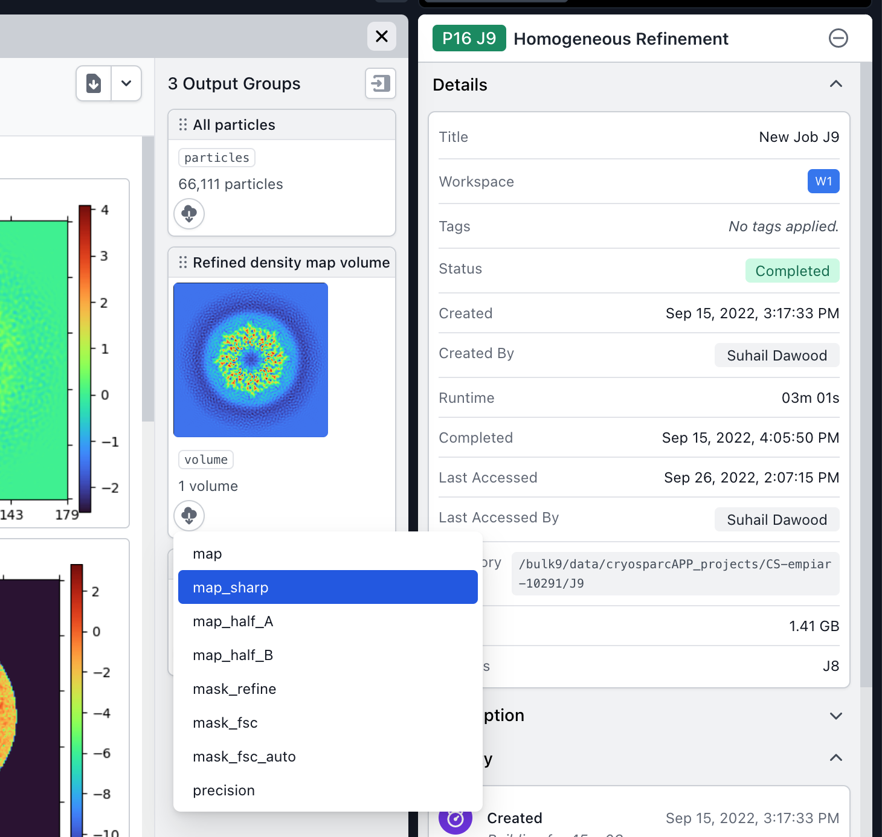Select map_sharp from the download menu

tap(327, 588)
